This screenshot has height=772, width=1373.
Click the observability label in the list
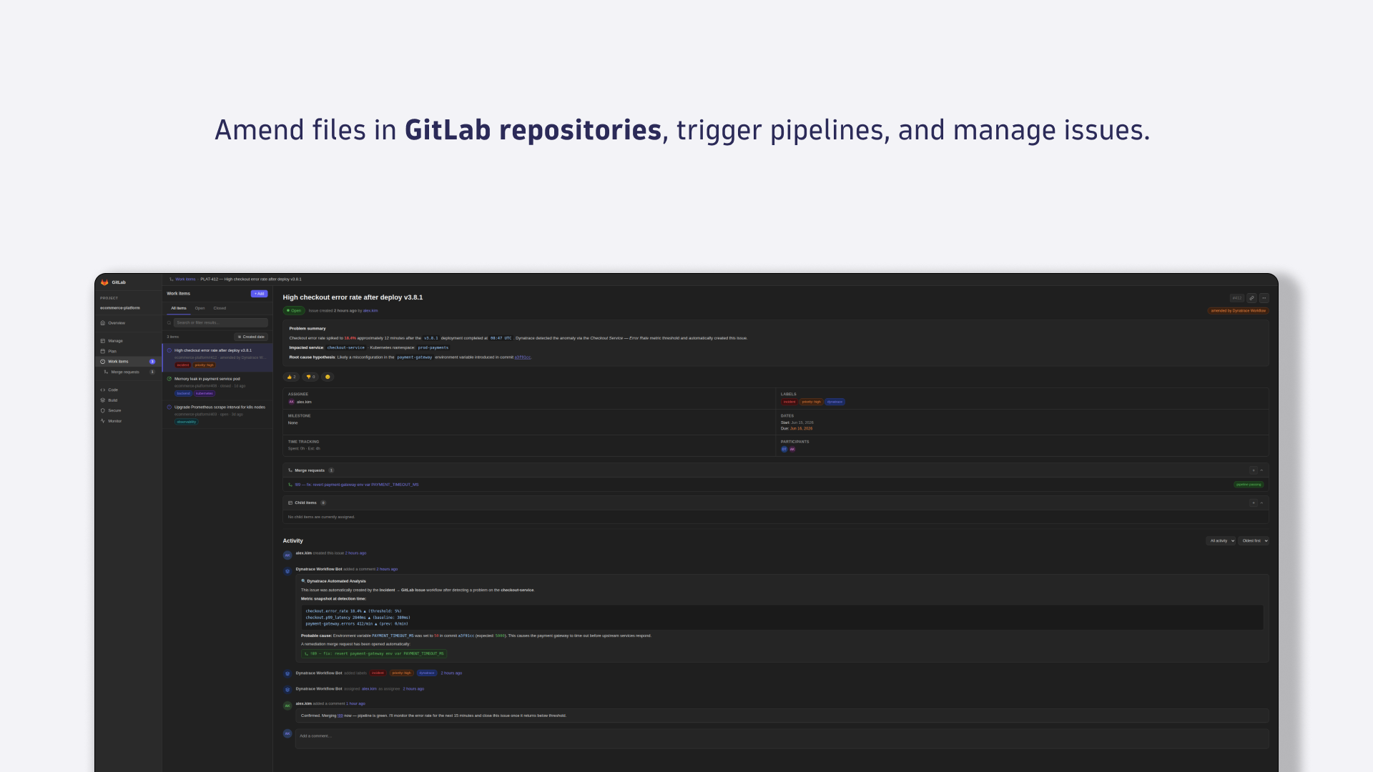tap(187, 422)
